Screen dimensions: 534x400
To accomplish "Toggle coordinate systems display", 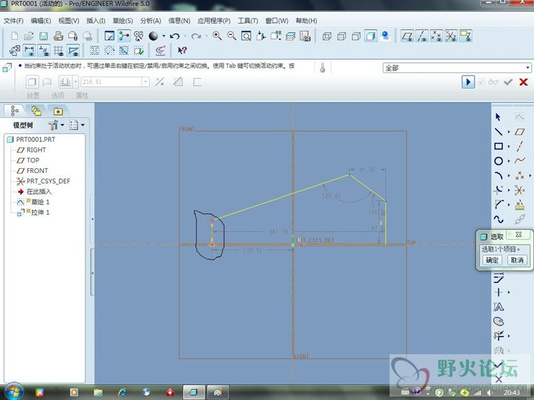I will 451,36.
